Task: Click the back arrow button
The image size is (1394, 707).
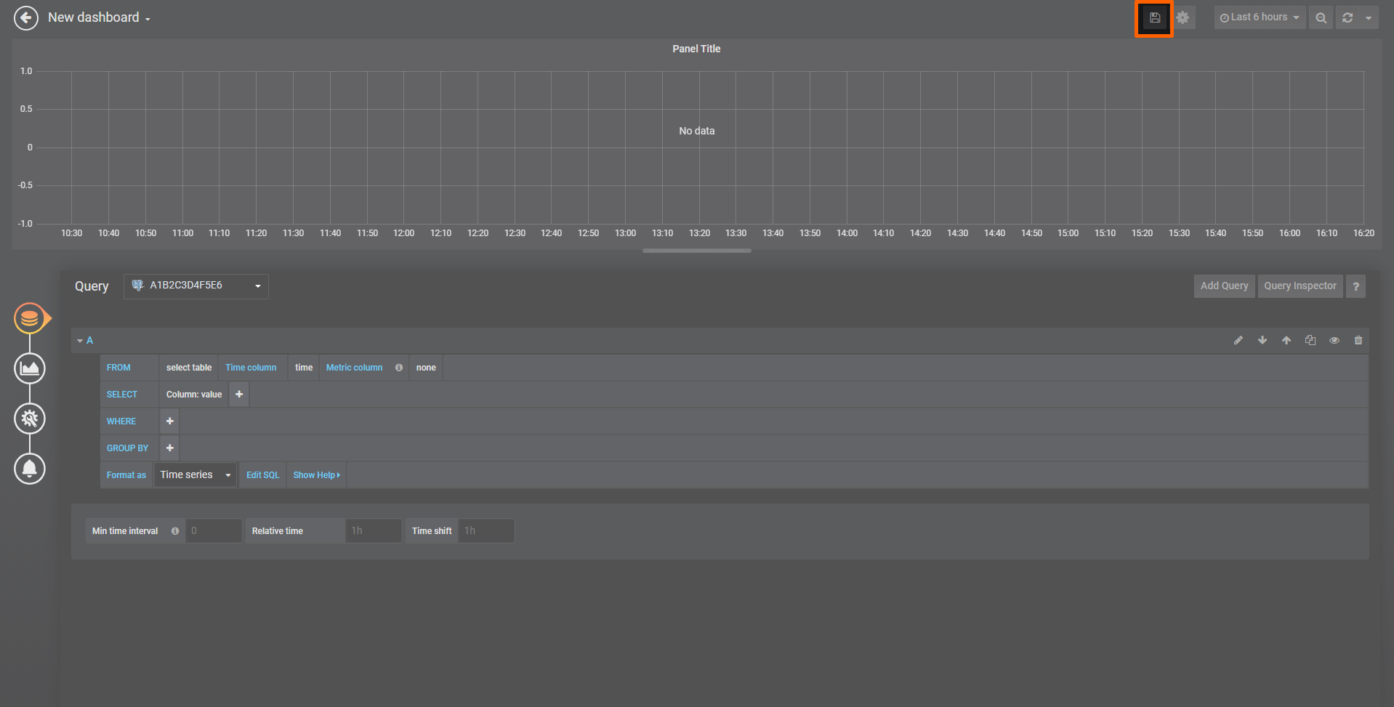Action: tap(26, 18)
